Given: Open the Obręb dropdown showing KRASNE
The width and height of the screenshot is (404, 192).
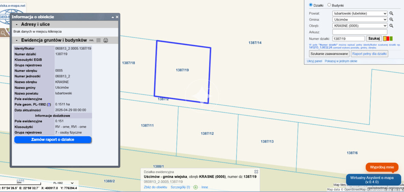Looking at the screenshot, I should [359, 26].
